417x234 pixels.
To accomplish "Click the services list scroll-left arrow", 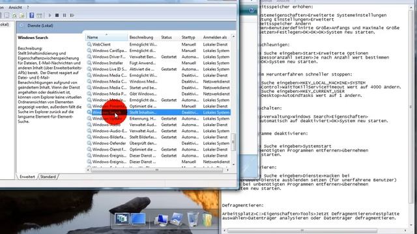I will 88,170.
